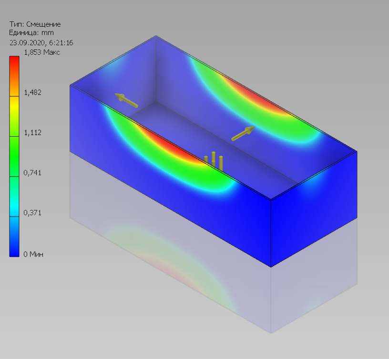Viewport: 389px width, 359px height.
Task: Click the red maximum zone on front wall
Action: [171, 144]
